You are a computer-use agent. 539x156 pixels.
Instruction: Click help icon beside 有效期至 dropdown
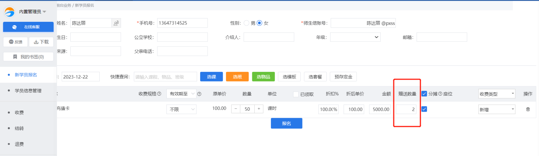(199, 94)
